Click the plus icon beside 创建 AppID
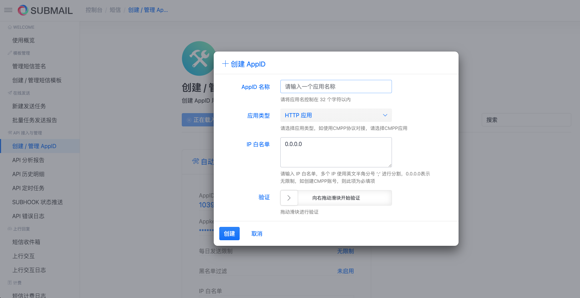Screen dimensions: 580x298 [225, 64]
